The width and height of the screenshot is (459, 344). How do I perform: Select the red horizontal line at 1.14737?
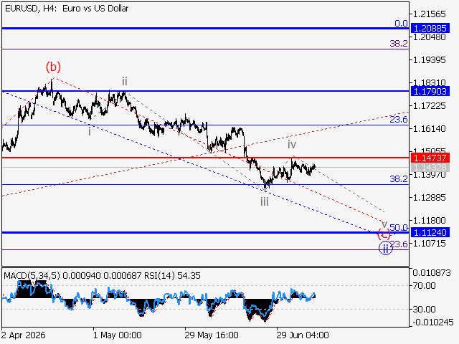tap(205, 158)
